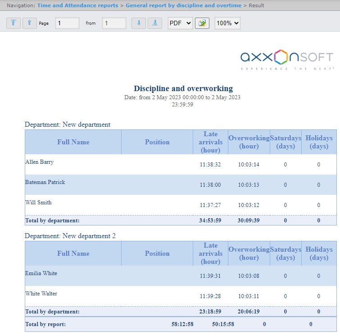Open the 100% zoom level dropdown
Image resolution: width=340 pixels, height=336 pixels.
pos(227,23)
